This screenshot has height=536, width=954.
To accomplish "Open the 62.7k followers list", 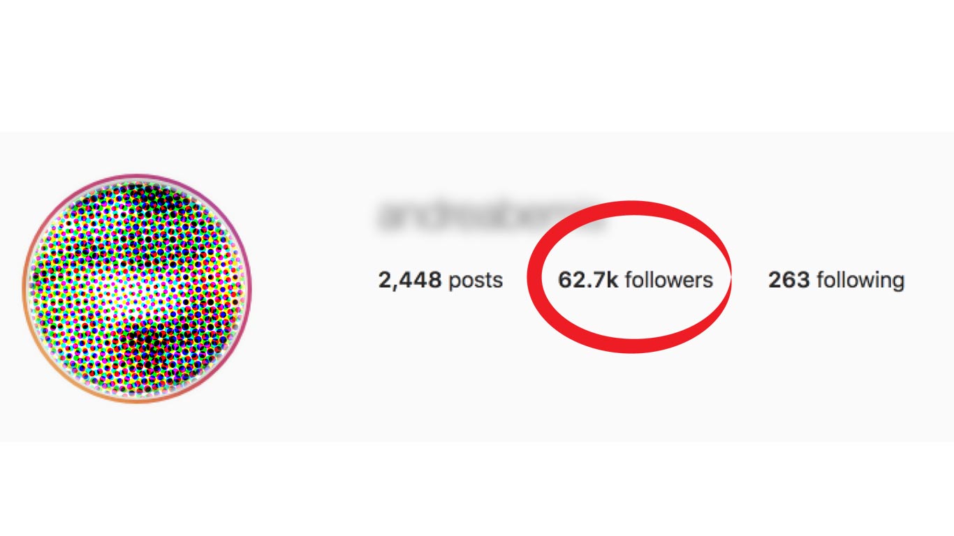I will coord(636,281).
